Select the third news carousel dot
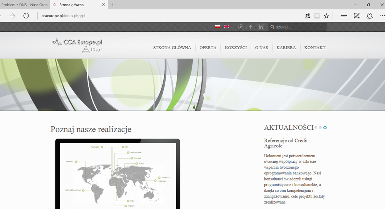Image resolution: width=385 pixels, height=209 pixels. click(325, 127)
